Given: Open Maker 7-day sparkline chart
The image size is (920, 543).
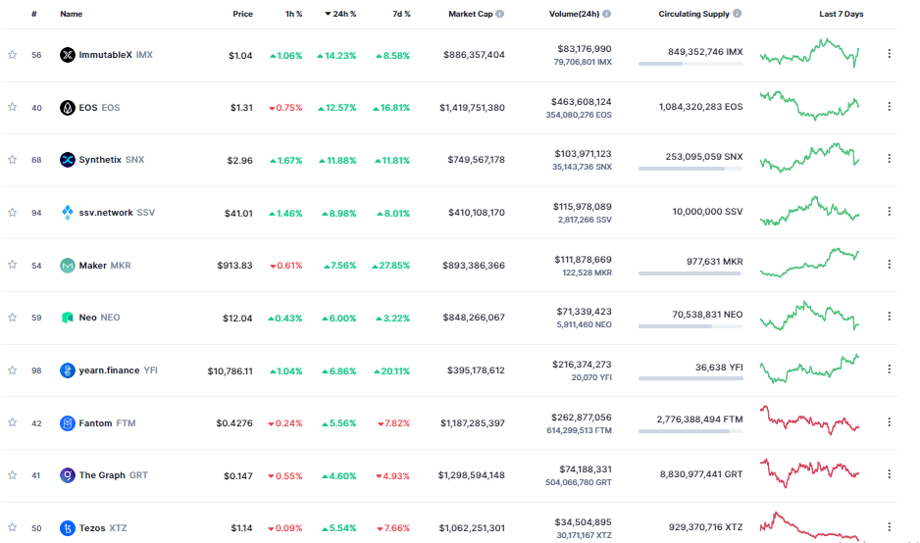Looking at the screenshot, I should click(810, 263).
